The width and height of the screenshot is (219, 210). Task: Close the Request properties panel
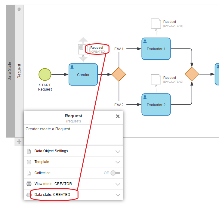coord(118,116)
